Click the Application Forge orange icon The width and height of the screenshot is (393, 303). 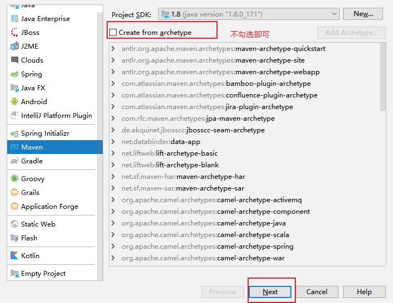pos(14,206)
